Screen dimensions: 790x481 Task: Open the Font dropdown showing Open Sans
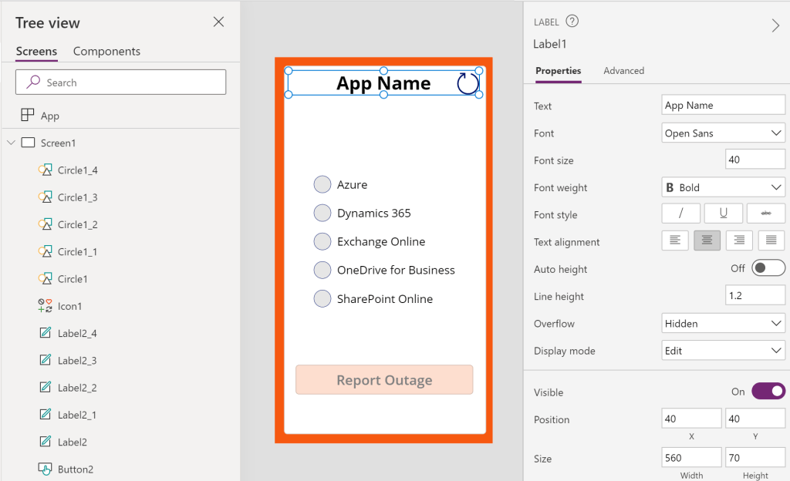[723, 133]
